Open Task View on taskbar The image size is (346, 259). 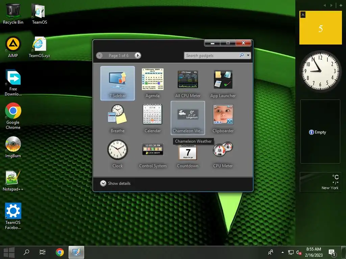coord(42,252)
